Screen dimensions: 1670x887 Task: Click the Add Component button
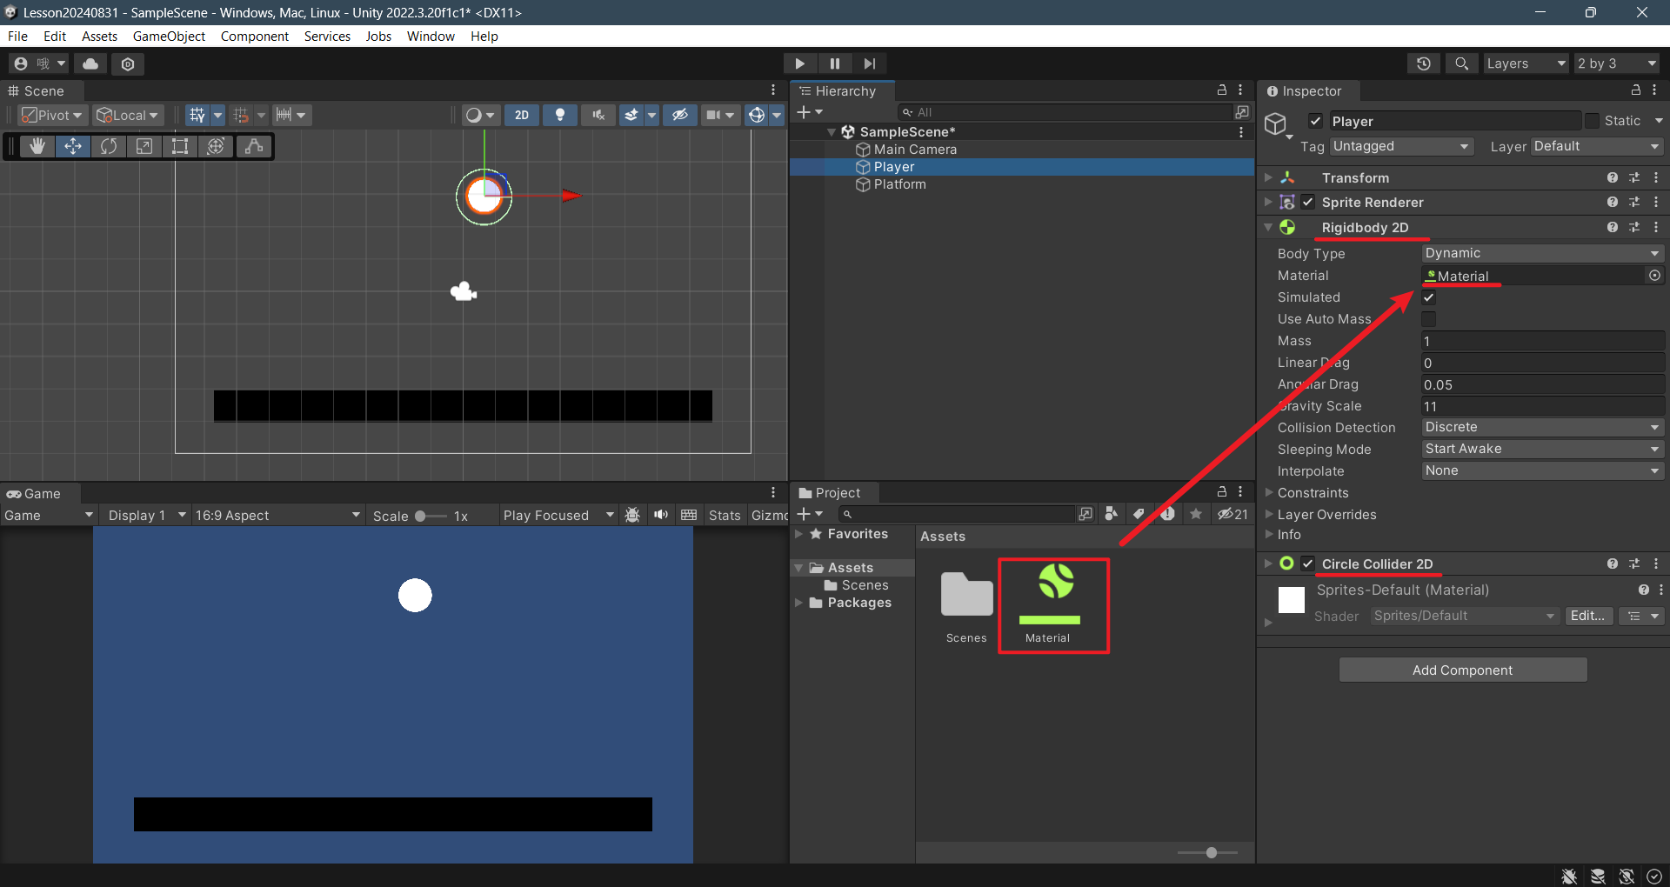pyautogui.click(x=1462, y=670)
